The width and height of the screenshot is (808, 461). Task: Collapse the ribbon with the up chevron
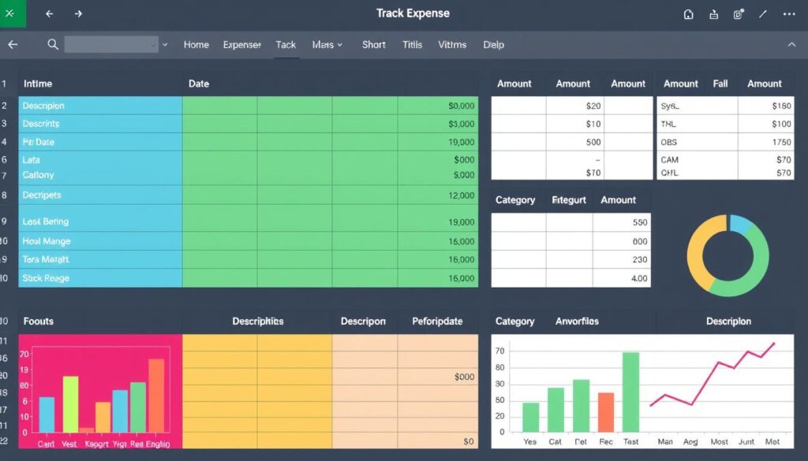(791, 45)
